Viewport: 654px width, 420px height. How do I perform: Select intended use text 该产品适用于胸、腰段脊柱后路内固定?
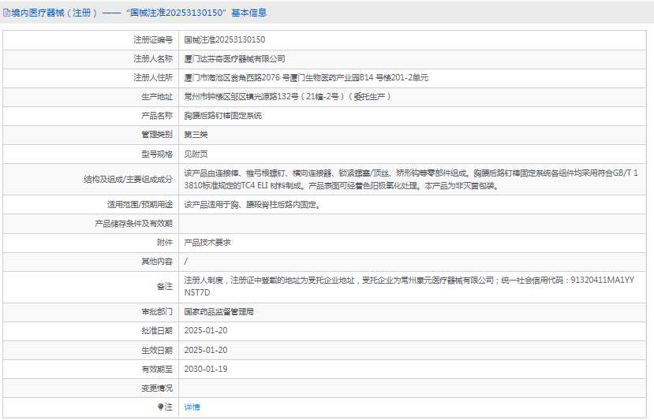coord(252,205)
